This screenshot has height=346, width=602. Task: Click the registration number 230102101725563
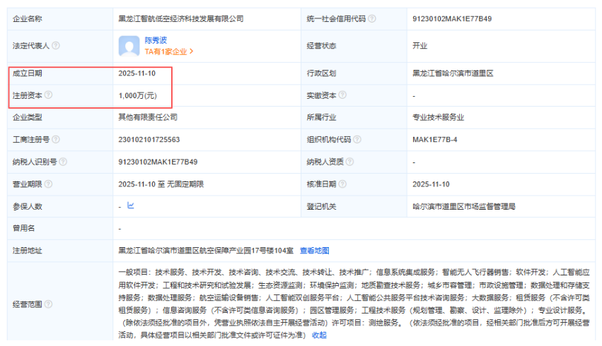click(149, 140)
